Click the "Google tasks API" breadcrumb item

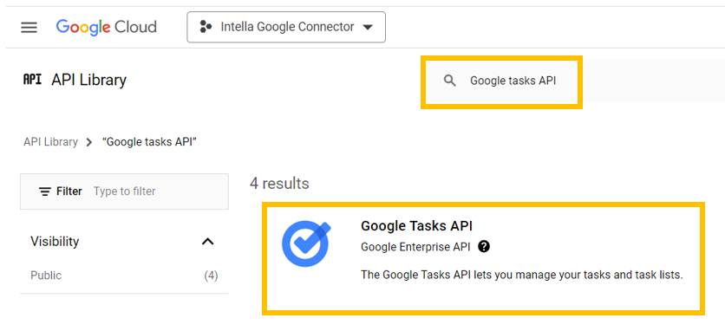pos(150,141)
